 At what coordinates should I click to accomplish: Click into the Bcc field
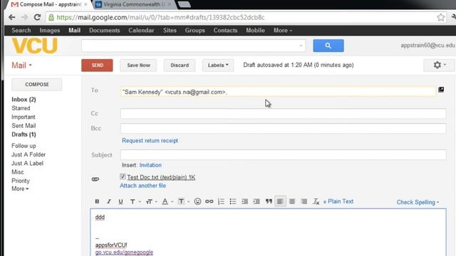point(284,128)
